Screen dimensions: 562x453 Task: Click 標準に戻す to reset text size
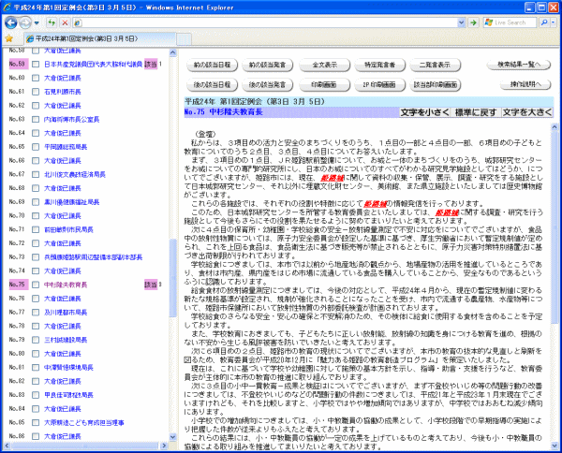click(476, 112)
